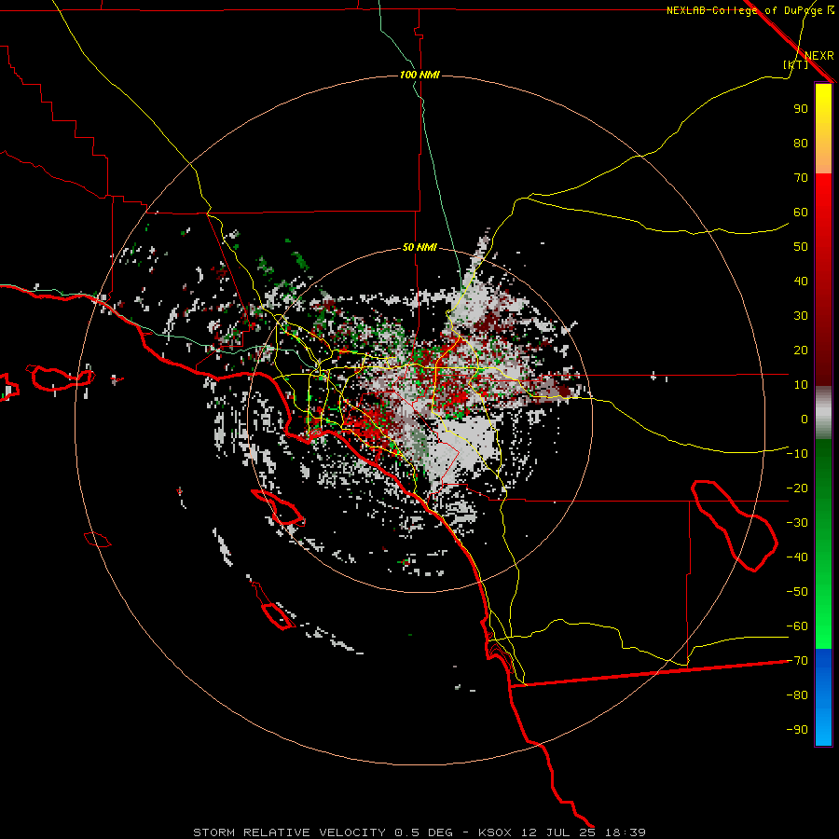Click the 40 value on the velocity scale
The width and height of the screenshot is (839, 839).
pos(801,282)
